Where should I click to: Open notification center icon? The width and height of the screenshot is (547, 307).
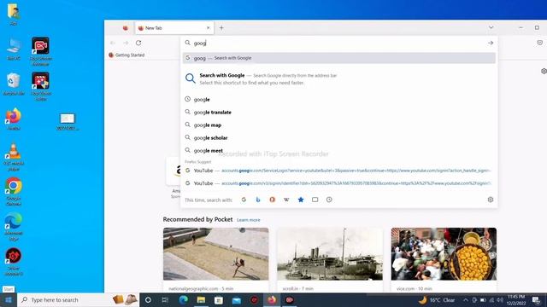point(536,299)
